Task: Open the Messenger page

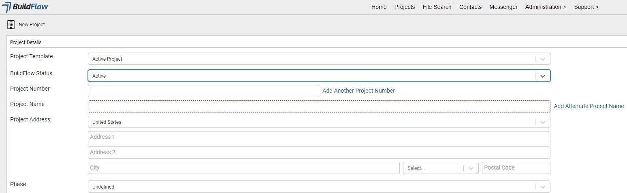Action: coord(503,7)
